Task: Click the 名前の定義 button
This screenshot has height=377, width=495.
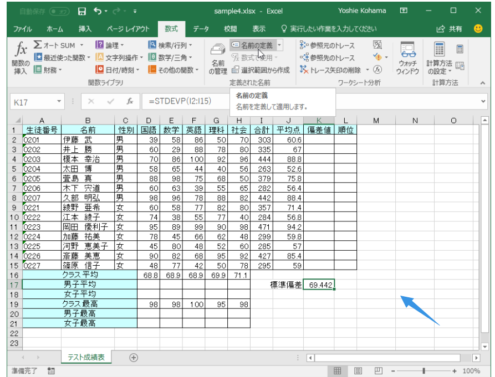Action: pyautogui.click(x=253, y=45)
